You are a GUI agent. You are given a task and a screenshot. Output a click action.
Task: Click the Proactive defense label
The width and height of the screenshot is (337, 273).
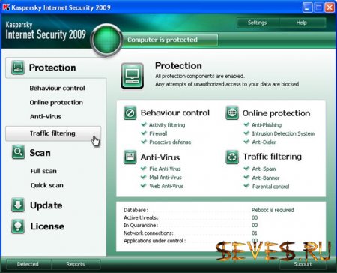click(170, 142)
